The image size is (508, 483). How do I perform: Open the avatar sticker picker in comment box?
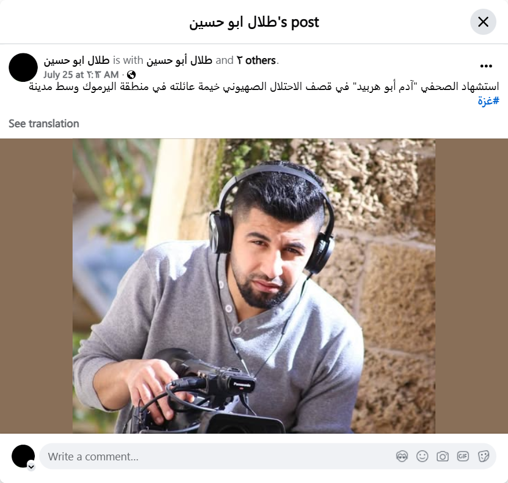pos(402,456)
